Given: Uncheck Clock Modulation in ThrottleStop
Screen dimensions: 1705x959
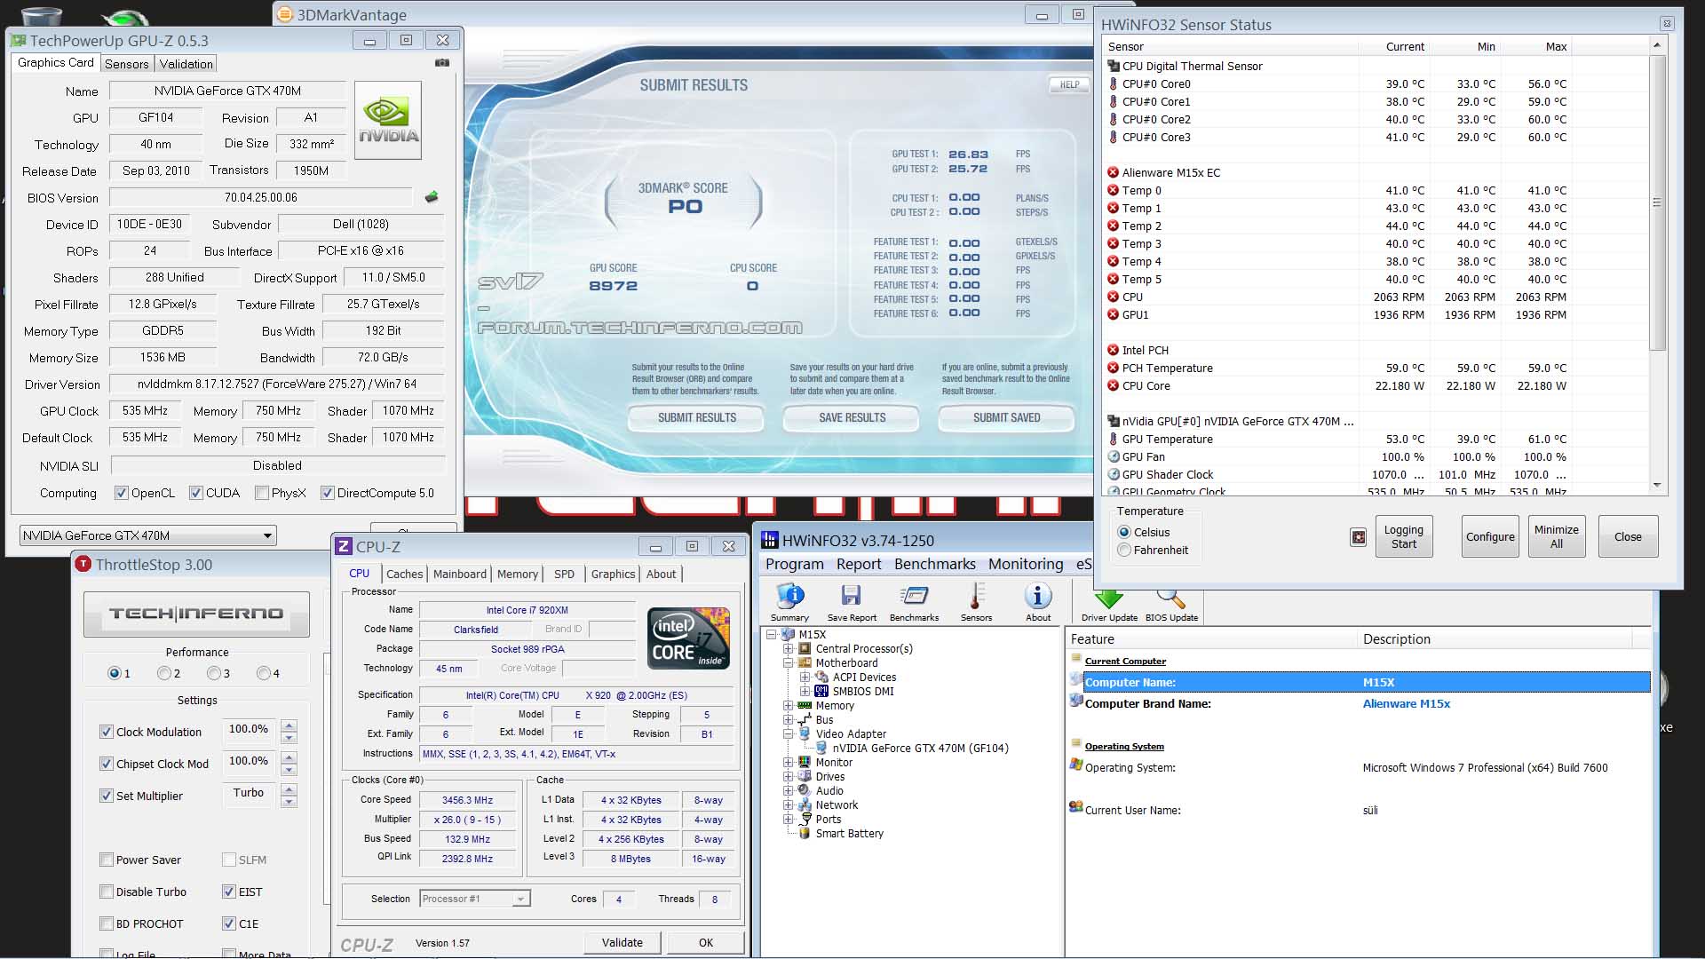Looking at the screenshot, I should 107,732.
